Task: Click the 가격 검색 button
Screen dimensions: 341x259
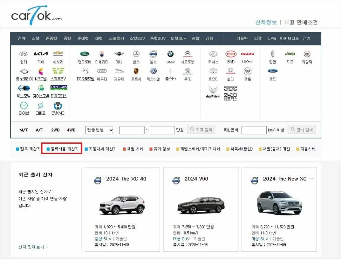Action: click(201, 130)
